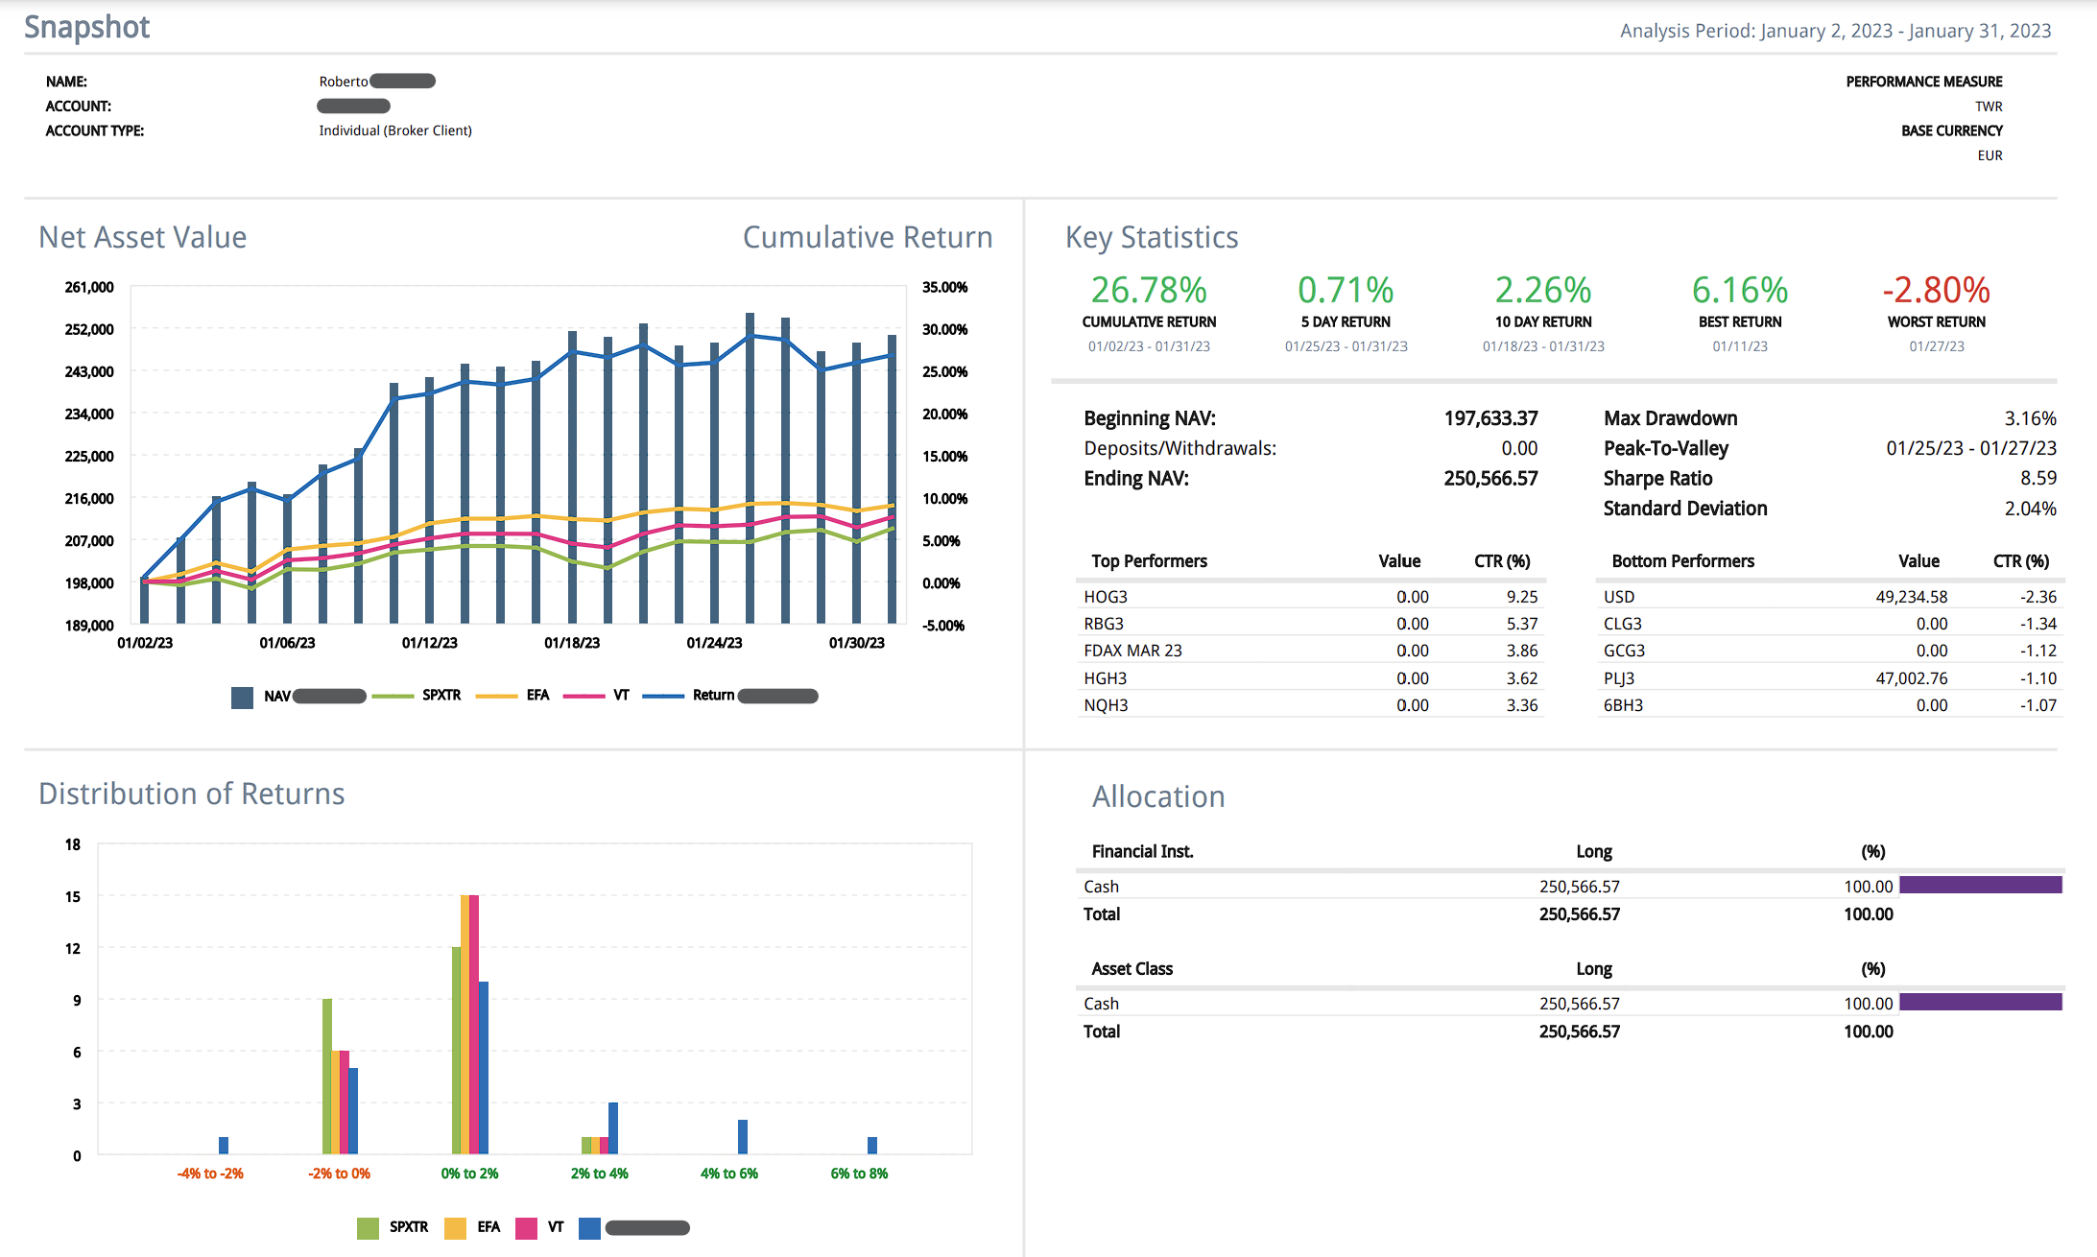Click the NAV legend color square
The height and width of the screenshot is (1257, 2097).
[x=242, y=697]
